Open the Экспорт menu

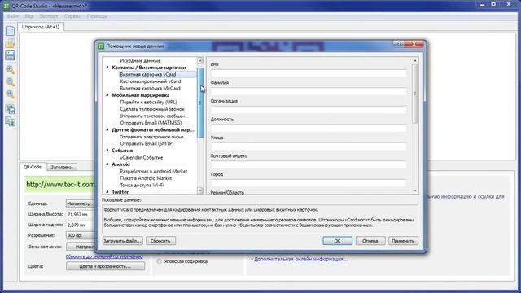point(49,16)
